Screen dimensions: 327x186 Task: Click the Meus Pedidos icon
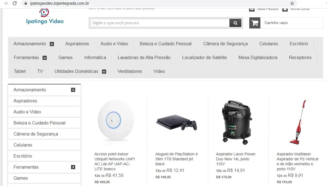[x=252, y=10]
